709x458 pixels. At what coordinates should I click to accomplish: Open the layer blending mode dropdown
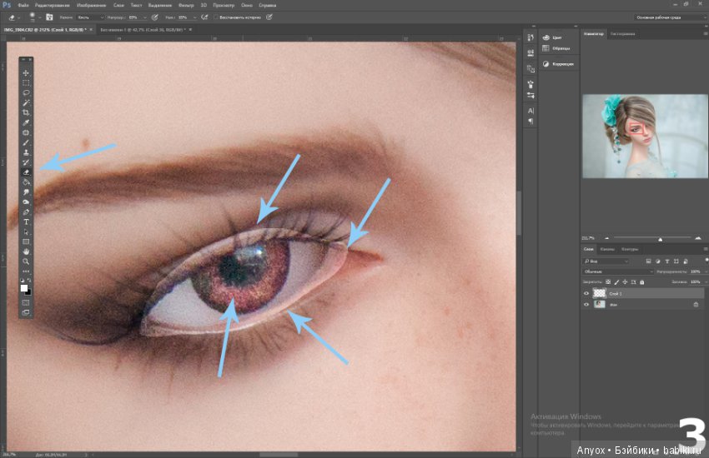coord(617,271)
